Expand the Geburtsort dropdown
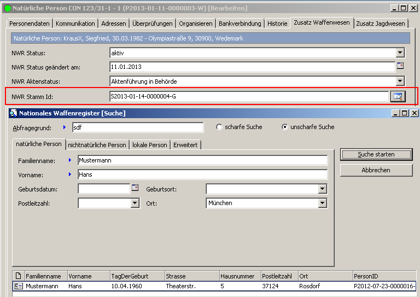 323,189
